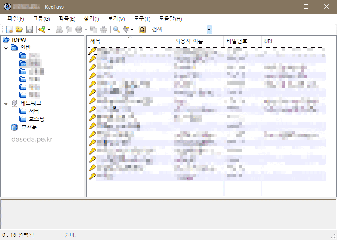This screenshot has height=240, width=337.
Task: Lock the workspace with the padlock icon
Action: tap(142, 30)
